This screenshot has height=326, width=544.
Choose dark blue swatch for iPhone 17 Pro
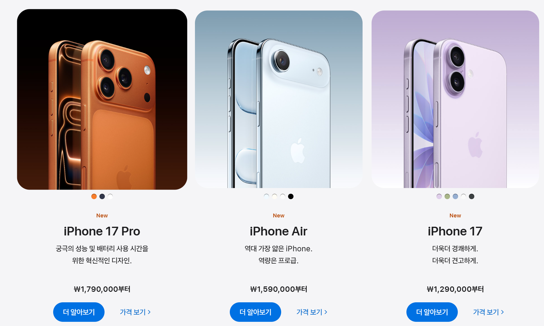tap(102, 196)
